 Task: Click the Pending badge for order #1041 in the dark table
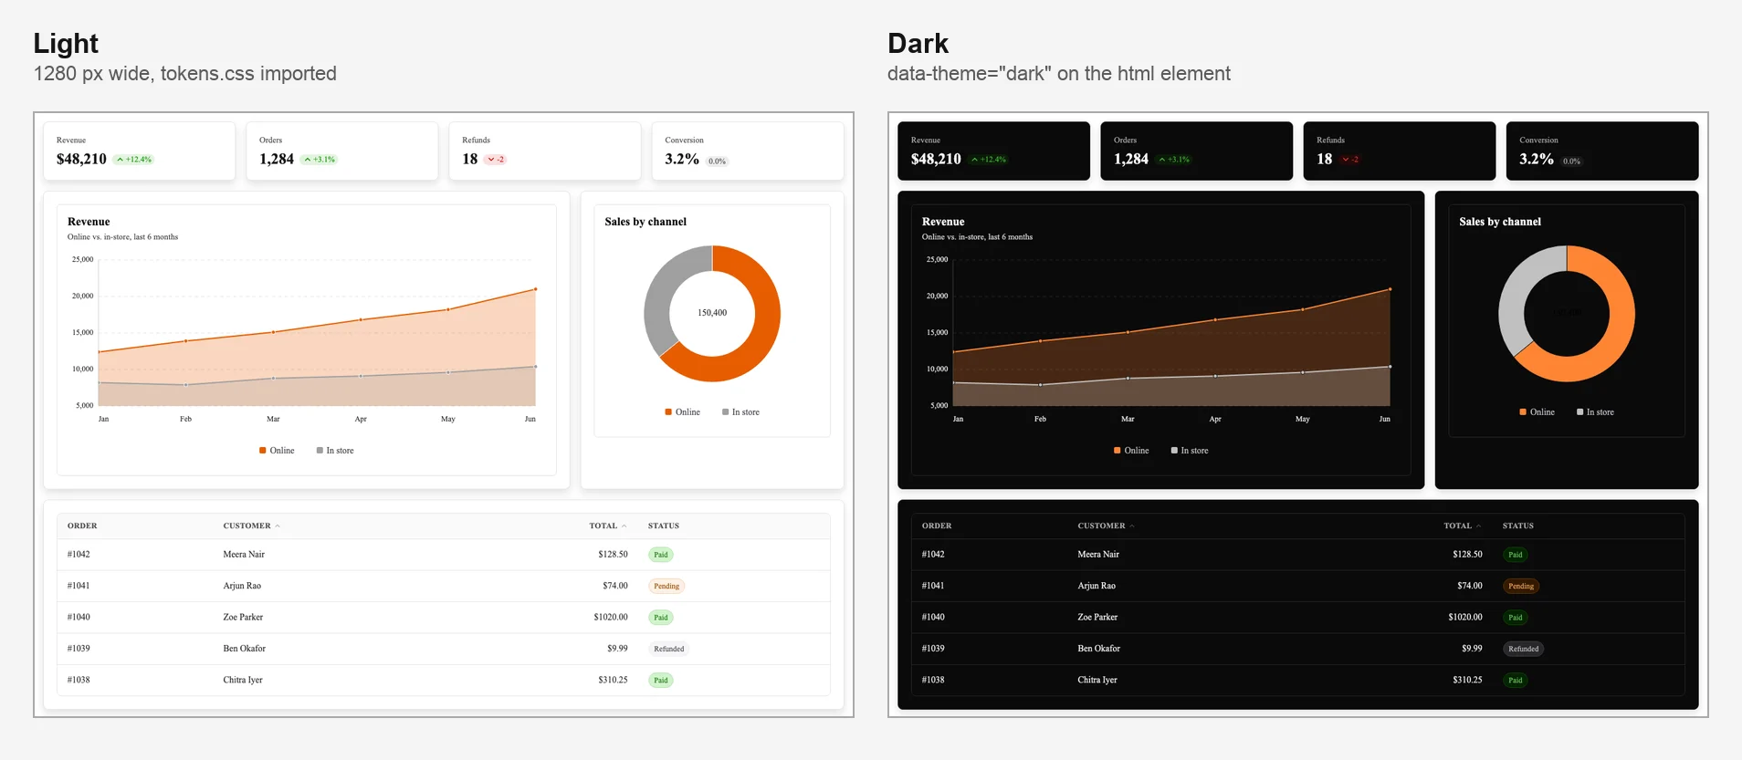(1521, 587)
